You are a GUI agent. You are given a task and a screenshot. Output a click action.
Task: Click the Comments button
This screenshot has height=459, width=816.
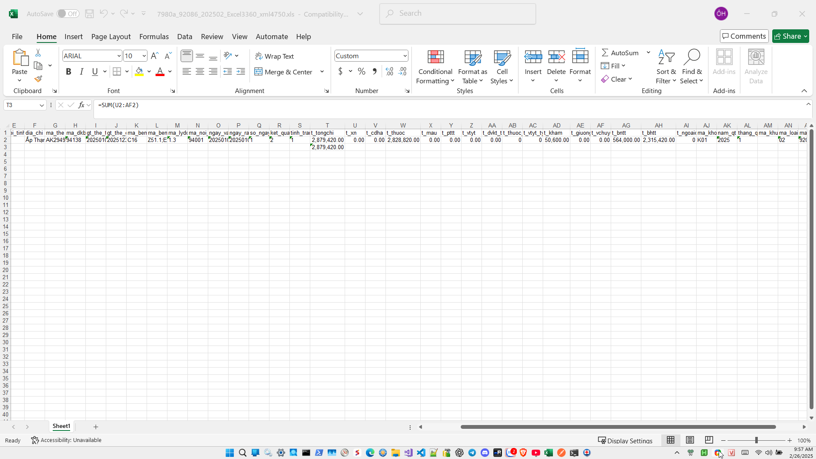coord(744,36)
